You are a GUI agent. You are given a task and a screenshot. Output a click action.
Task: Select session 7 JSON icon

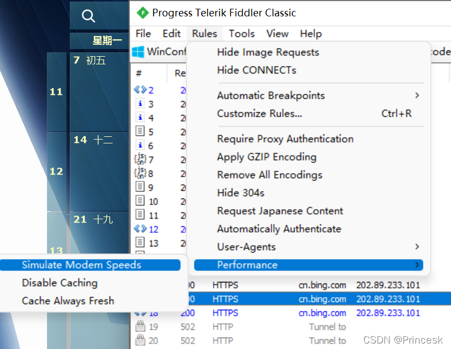click(x=140, y=159)
